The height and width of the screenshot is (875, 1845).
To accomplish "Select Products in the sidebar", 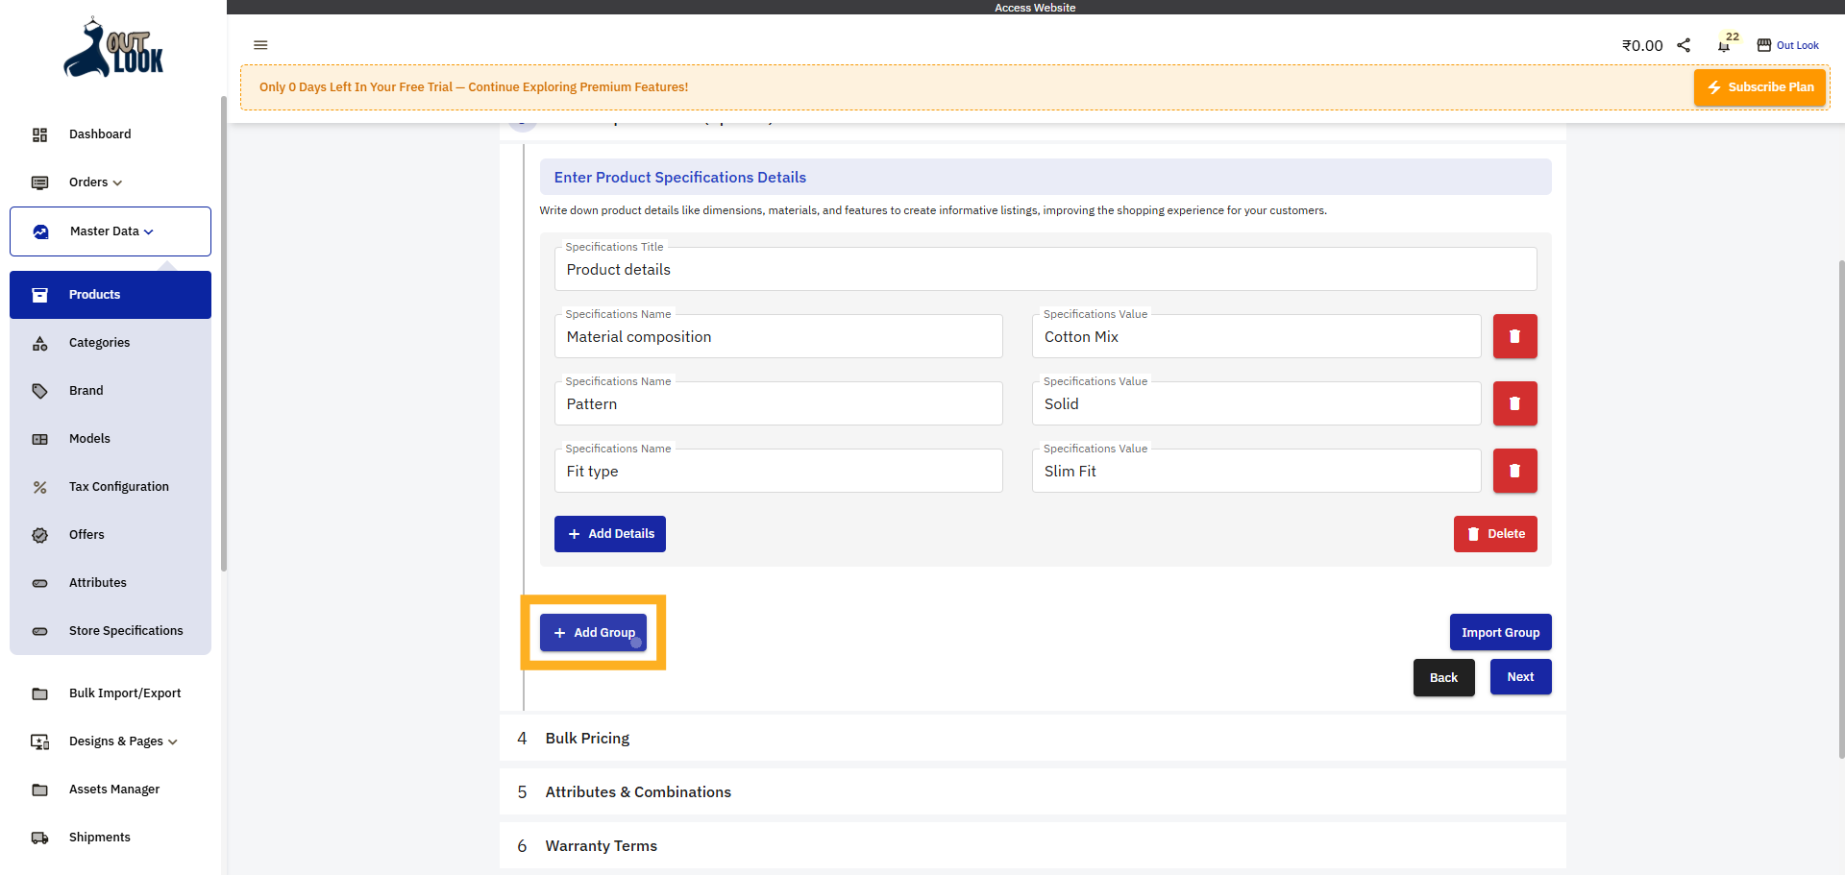I will [x=94, y=295].
